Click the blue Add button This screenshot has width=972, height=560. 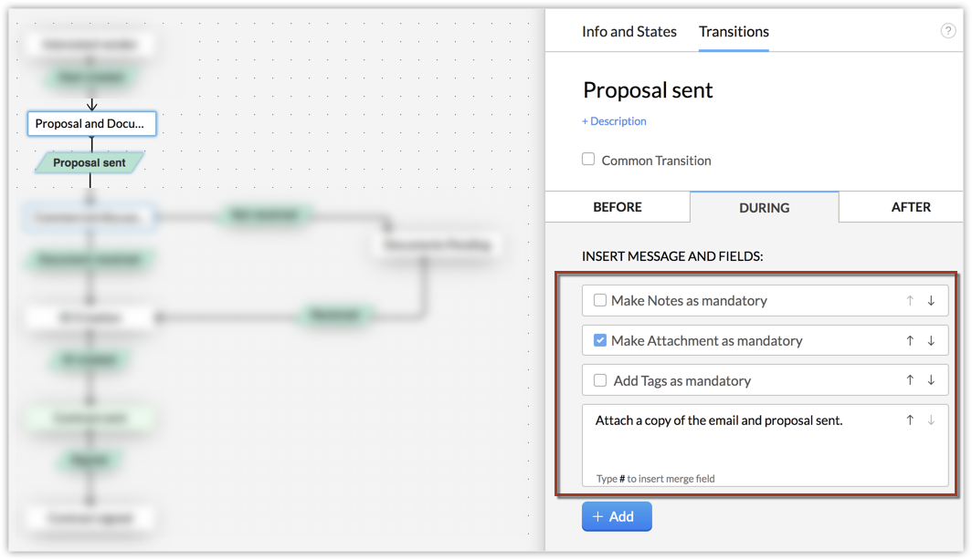pyautogui.click(x=617, y=517)
